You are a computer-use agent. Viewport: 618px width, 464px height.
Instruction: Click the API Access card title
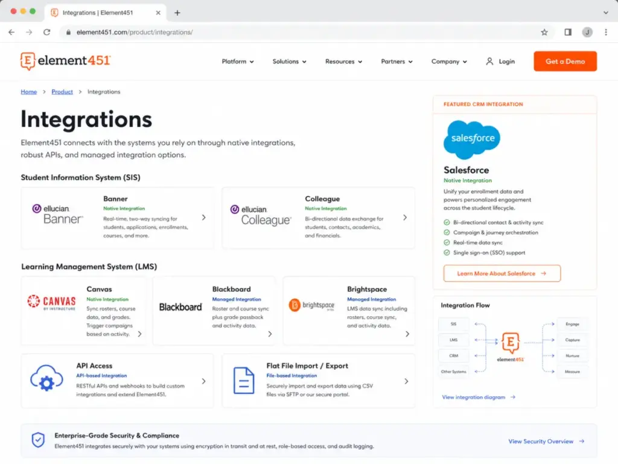click(x=94, y=366)
